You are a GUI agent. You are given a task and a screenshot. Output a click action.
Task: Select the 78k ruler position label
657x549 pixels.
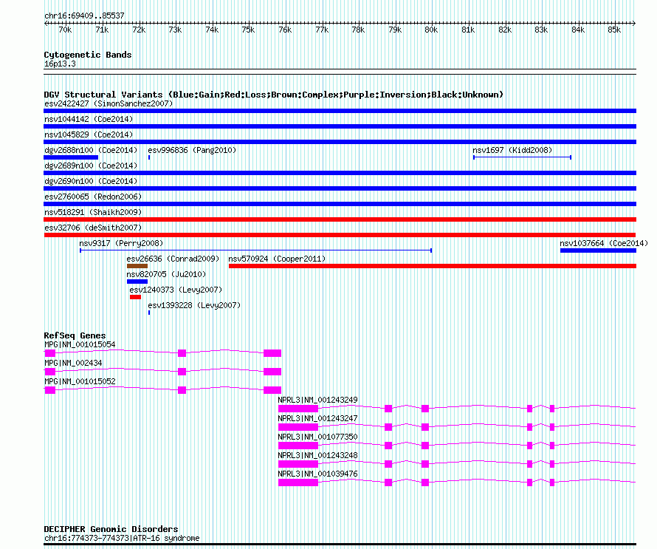click(358, 30)
